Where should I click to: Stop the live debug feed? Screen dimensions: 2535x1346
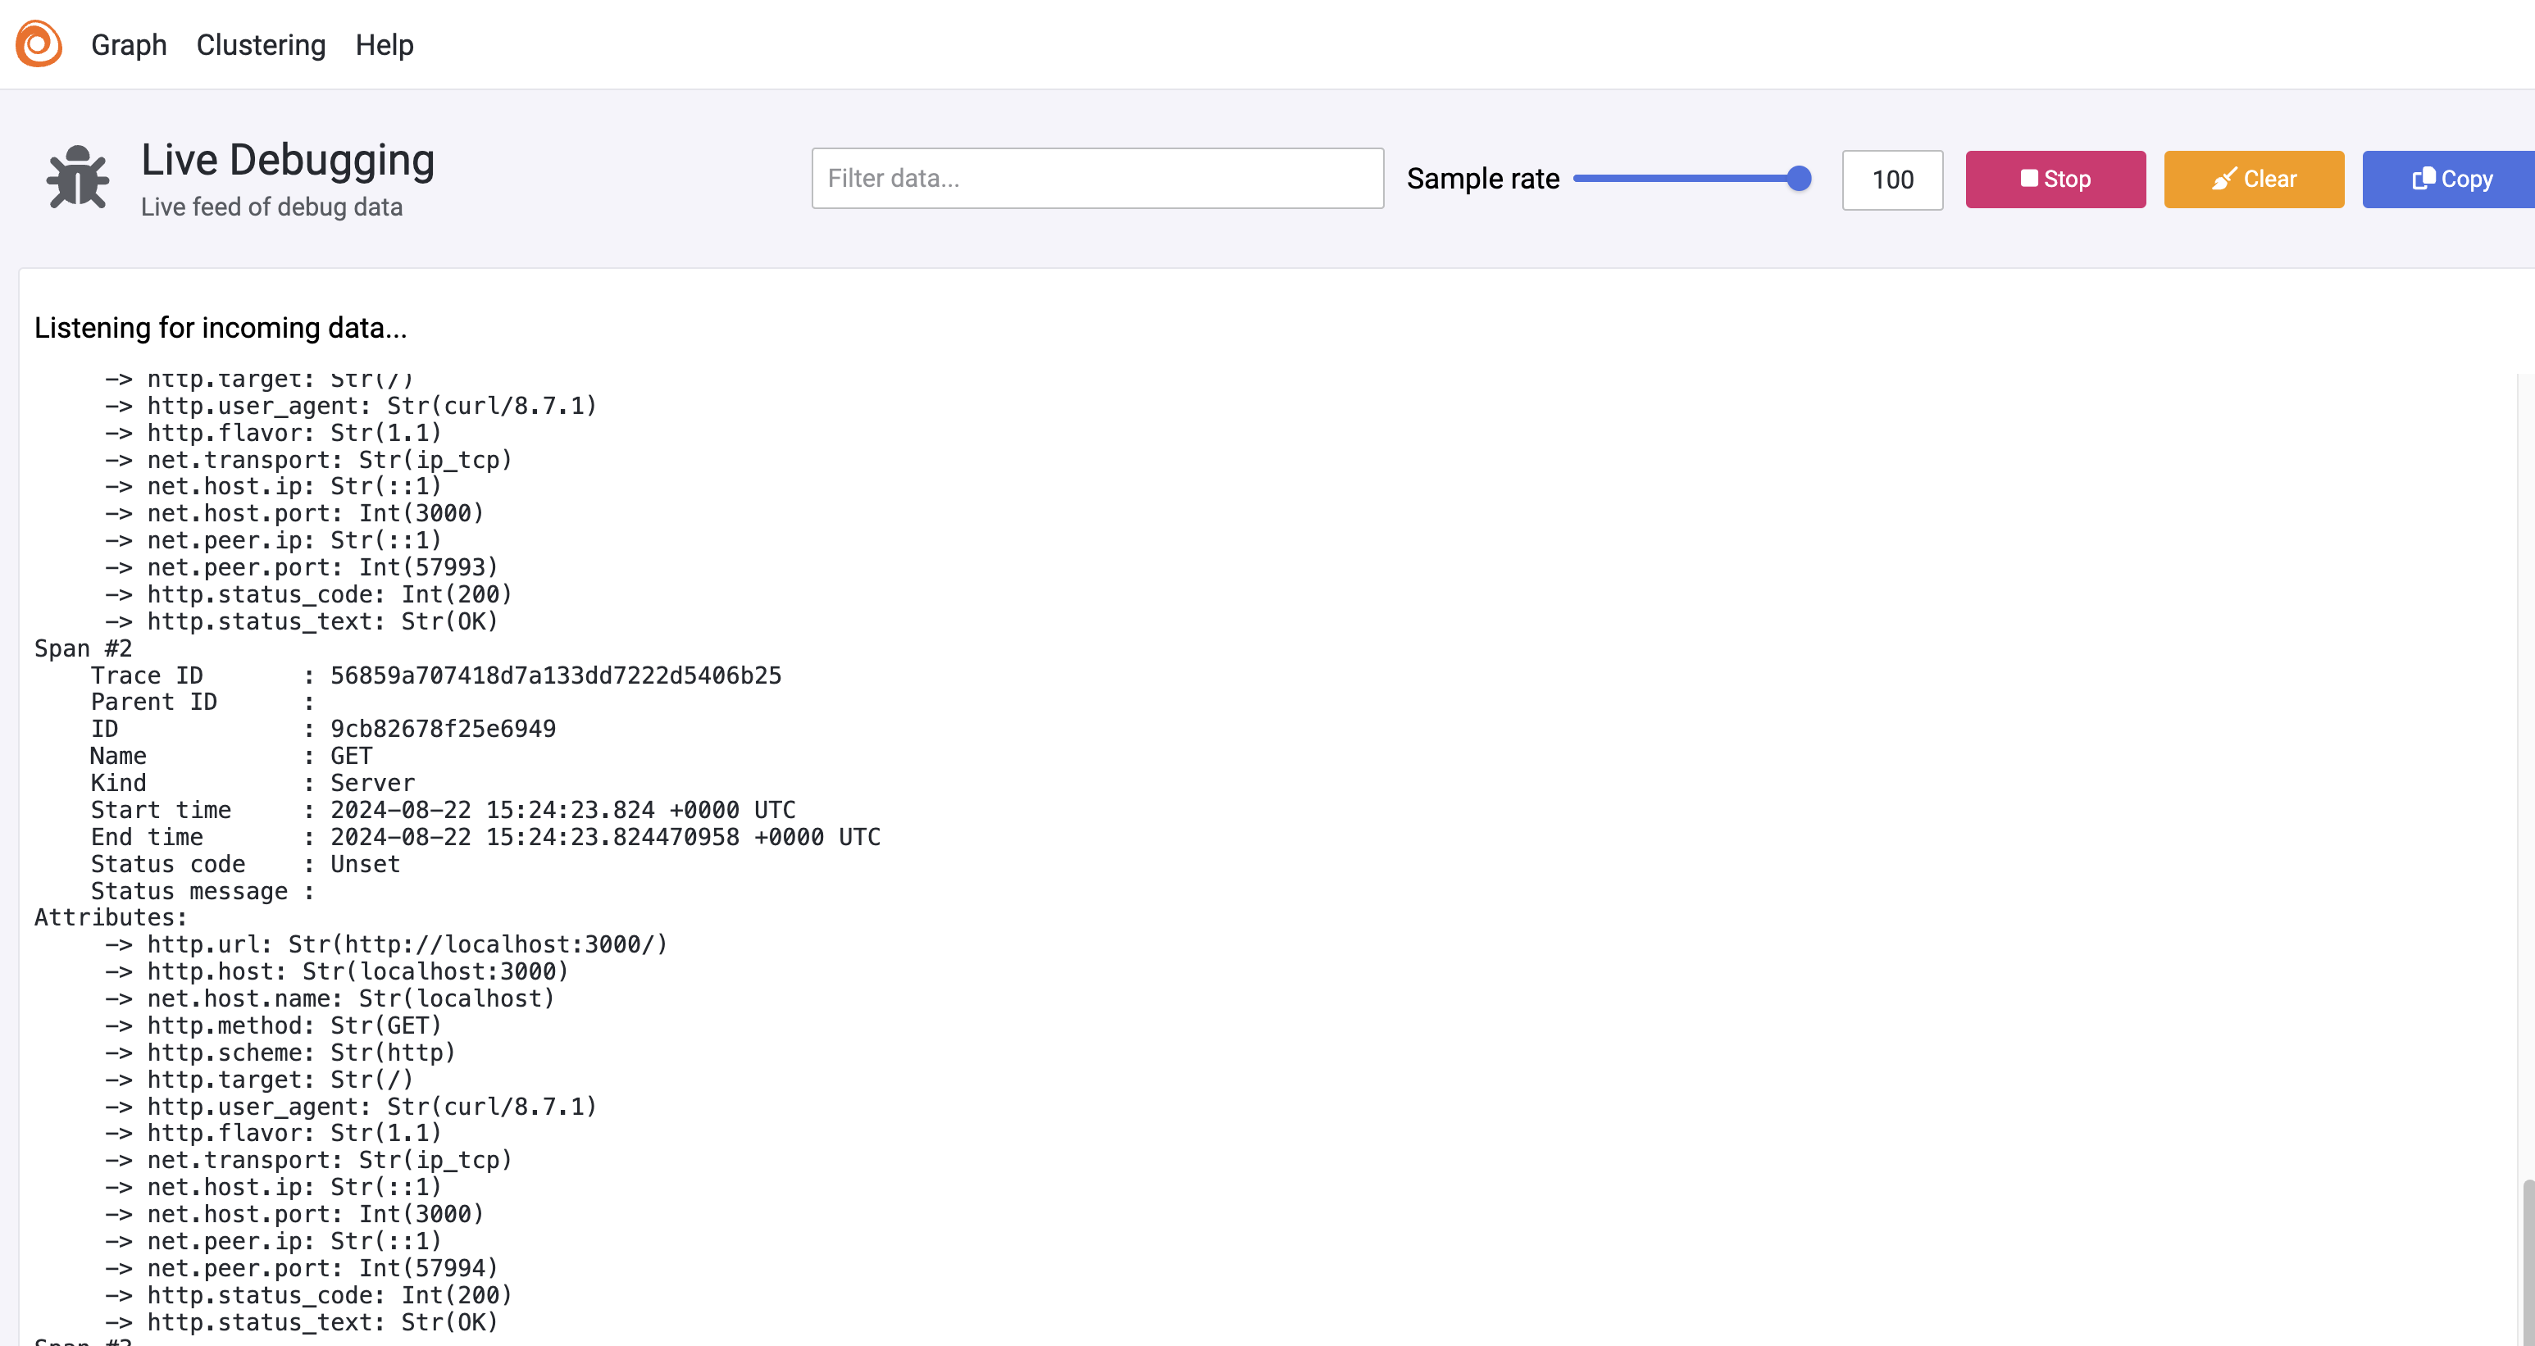tap(2055, 179)
